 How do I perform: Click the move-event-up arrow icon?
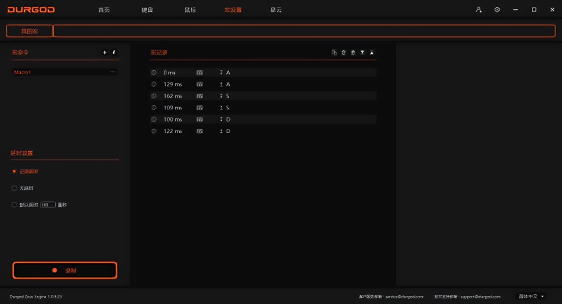[372, 52]
